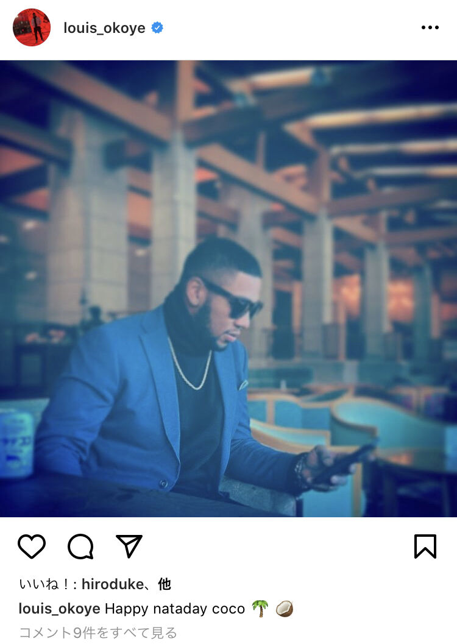
Task: Open comments with the speech bubble icon
Action: (x=80, y=547)
